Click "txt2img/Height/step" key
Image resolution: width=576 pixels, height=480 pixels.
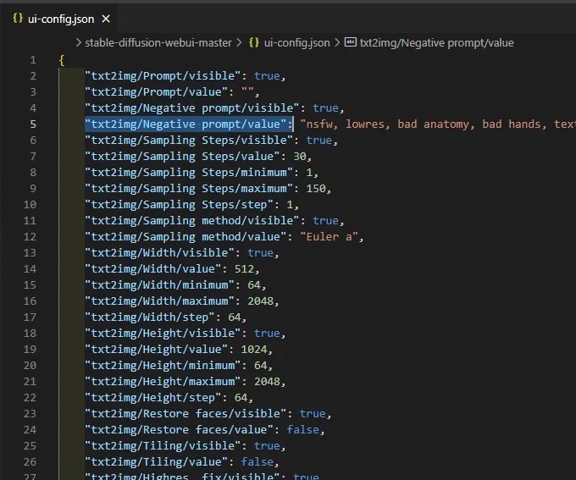tap(152, 398)
